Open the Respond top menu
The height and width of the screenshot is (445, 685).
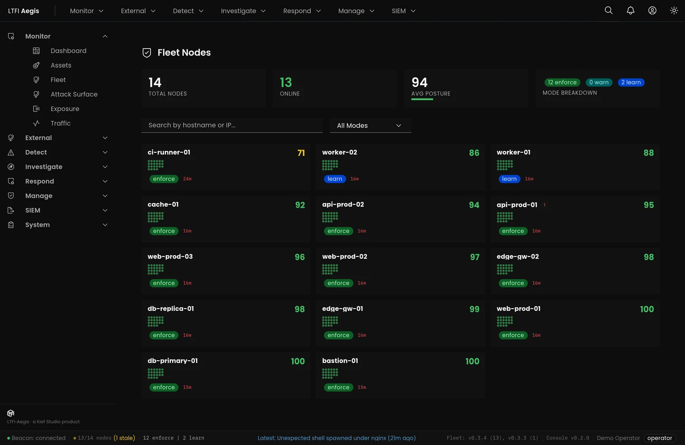click(302, 11)
